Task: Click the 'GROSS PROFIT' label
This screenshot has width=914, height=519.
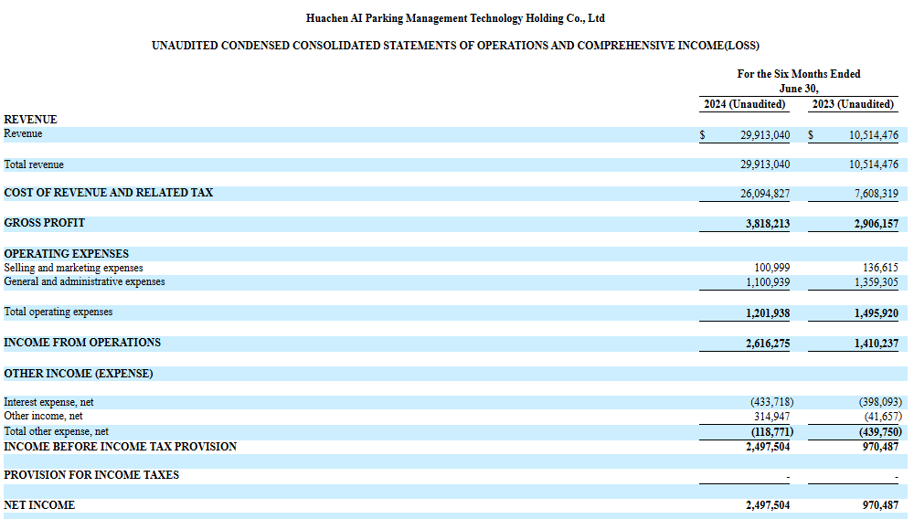Action: (44, 223)
